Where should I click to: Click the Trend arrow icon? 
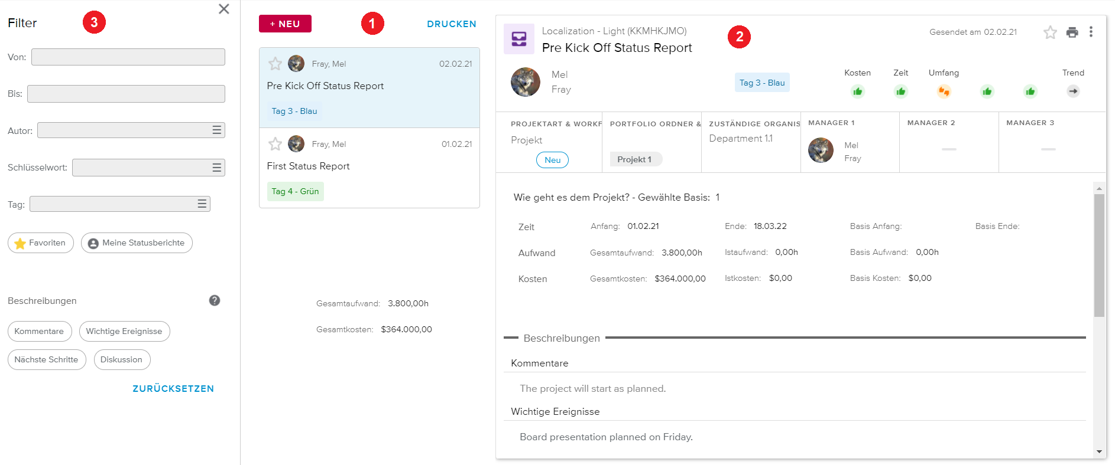(x=1073, y=91)
